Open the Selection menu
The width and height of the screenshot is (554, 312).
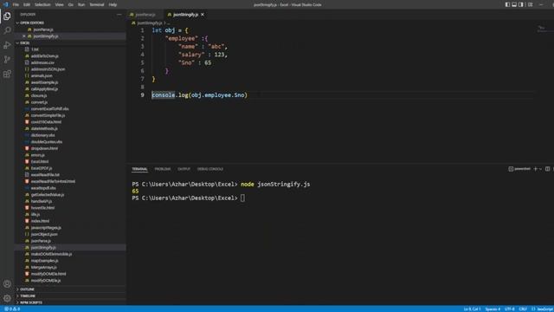(x=42, y=4)
